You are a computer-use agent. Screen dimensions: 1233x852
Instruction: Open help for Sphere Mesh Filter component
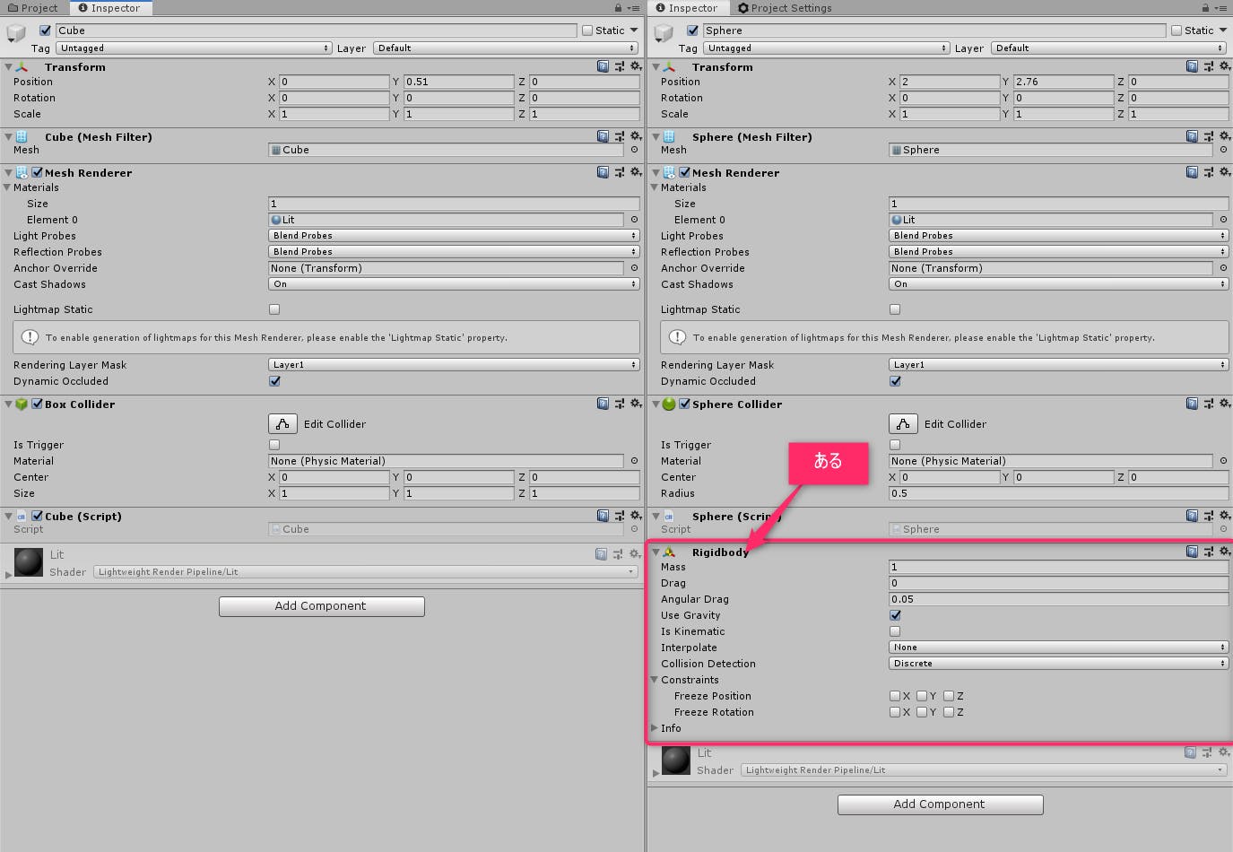(x=1192, y=136)
